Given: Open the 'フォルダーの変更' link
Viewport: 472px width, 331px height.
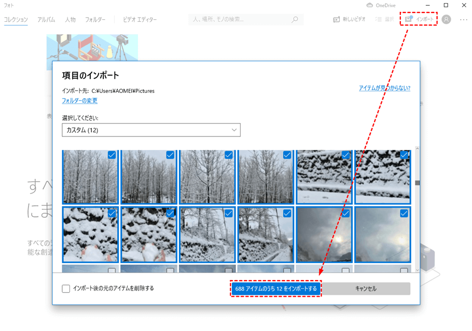Looking at the screenshot, I should click(x=79, y=101).
